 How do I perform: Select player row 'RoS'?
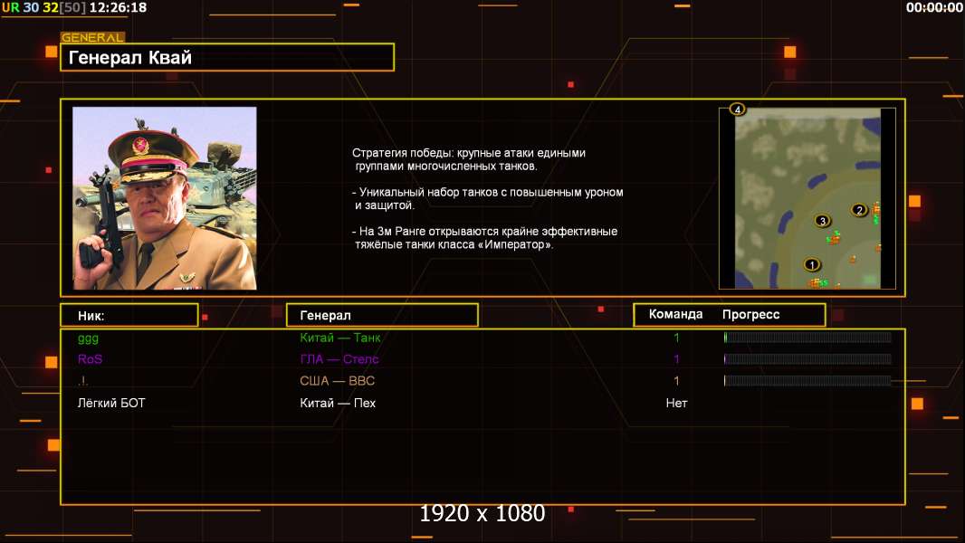pyautogui.click(x=482, y=359)
